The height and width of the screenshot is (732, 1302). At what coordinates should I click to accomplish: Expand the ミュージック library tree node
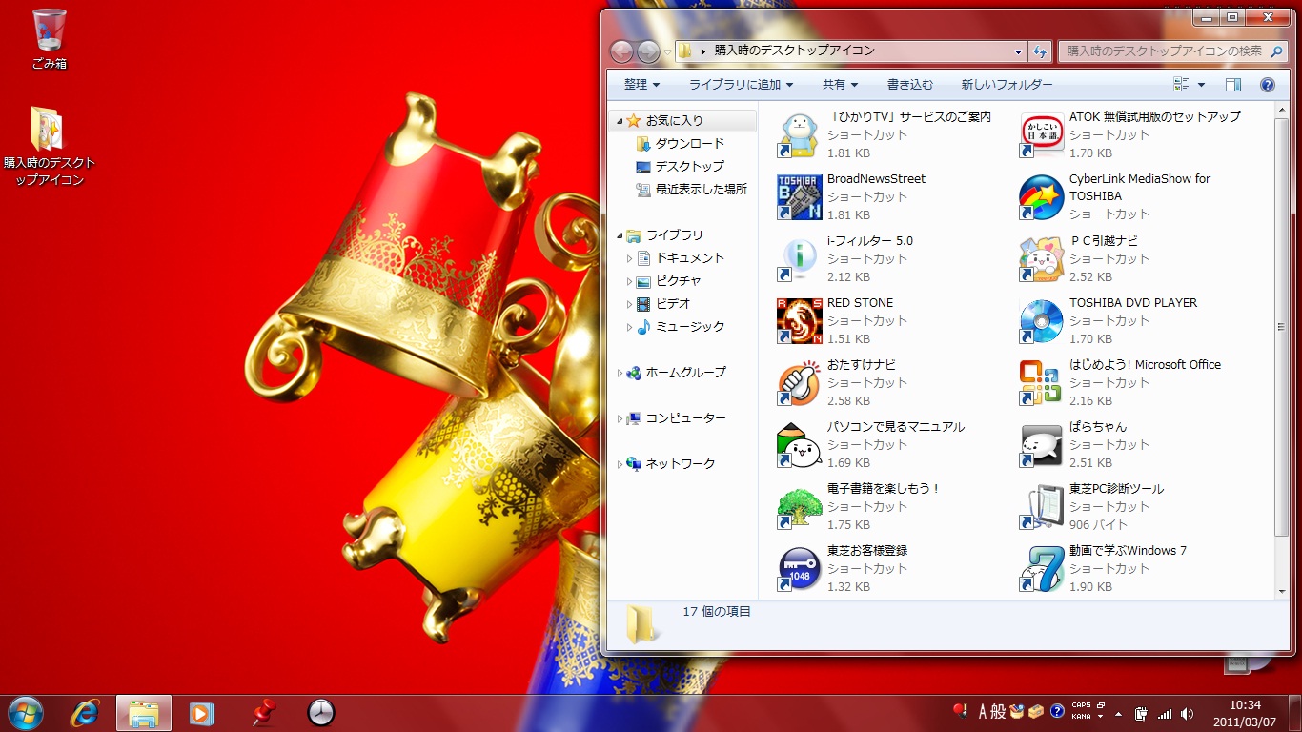[629, 327]
